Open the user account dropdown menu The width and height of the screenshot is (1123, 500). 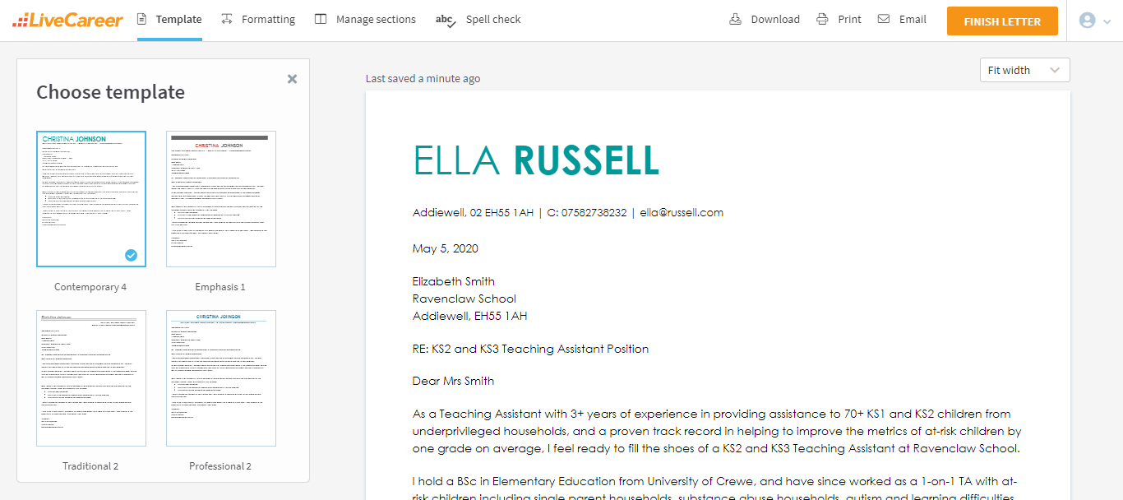1095,21
